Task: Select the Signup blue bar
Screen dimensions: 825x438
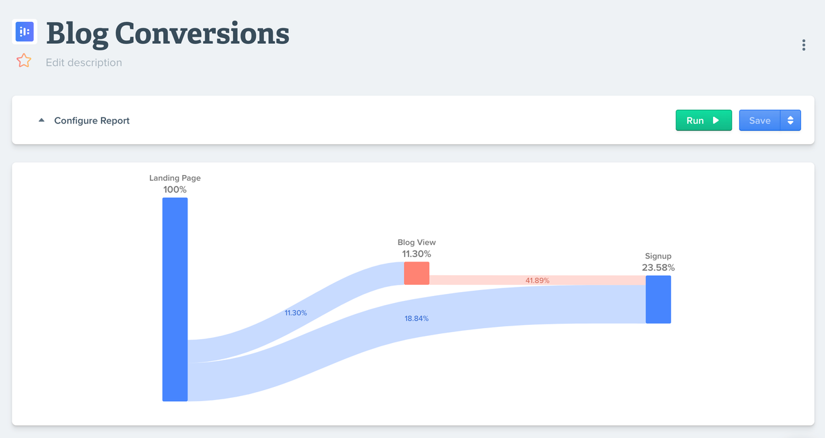Action: click(658, 299)
